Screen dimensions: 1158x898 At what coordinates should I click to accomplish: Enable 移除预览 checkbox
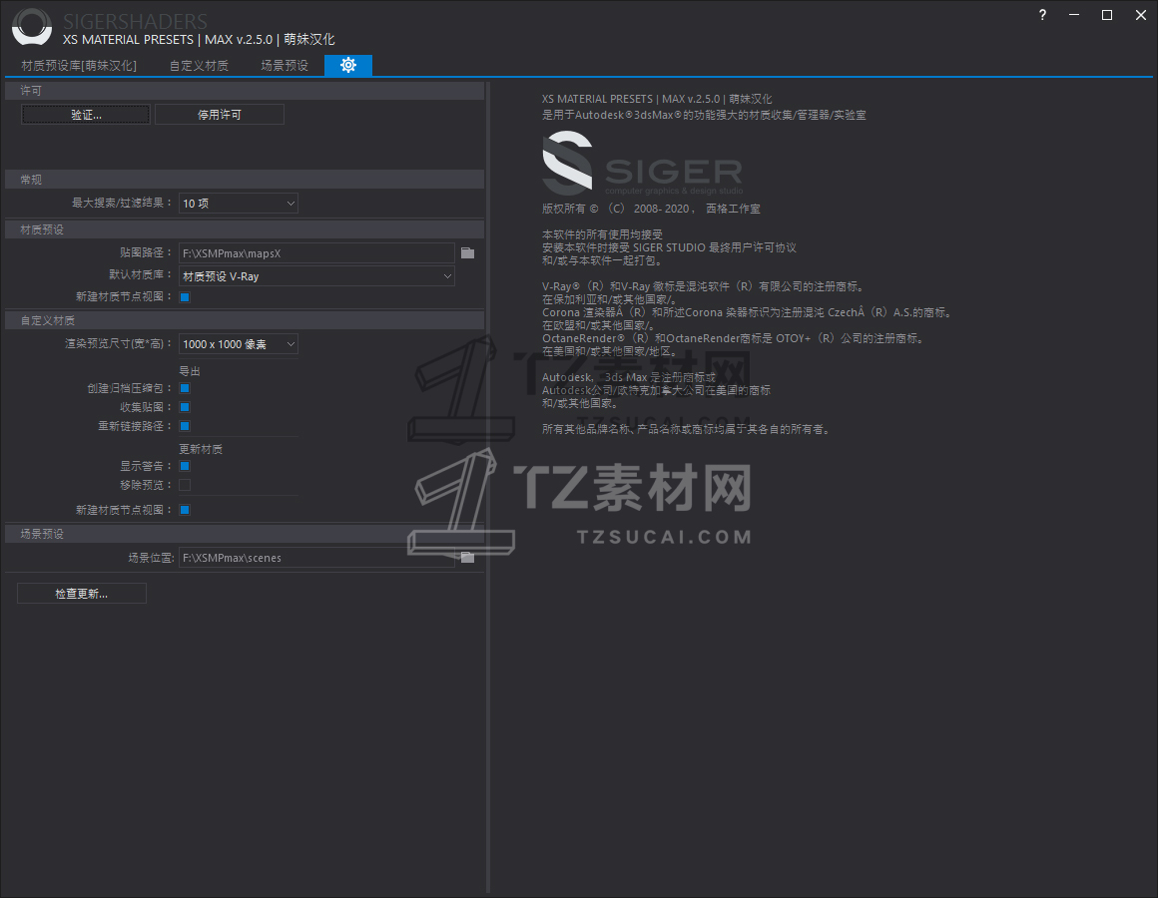(185, 485)
